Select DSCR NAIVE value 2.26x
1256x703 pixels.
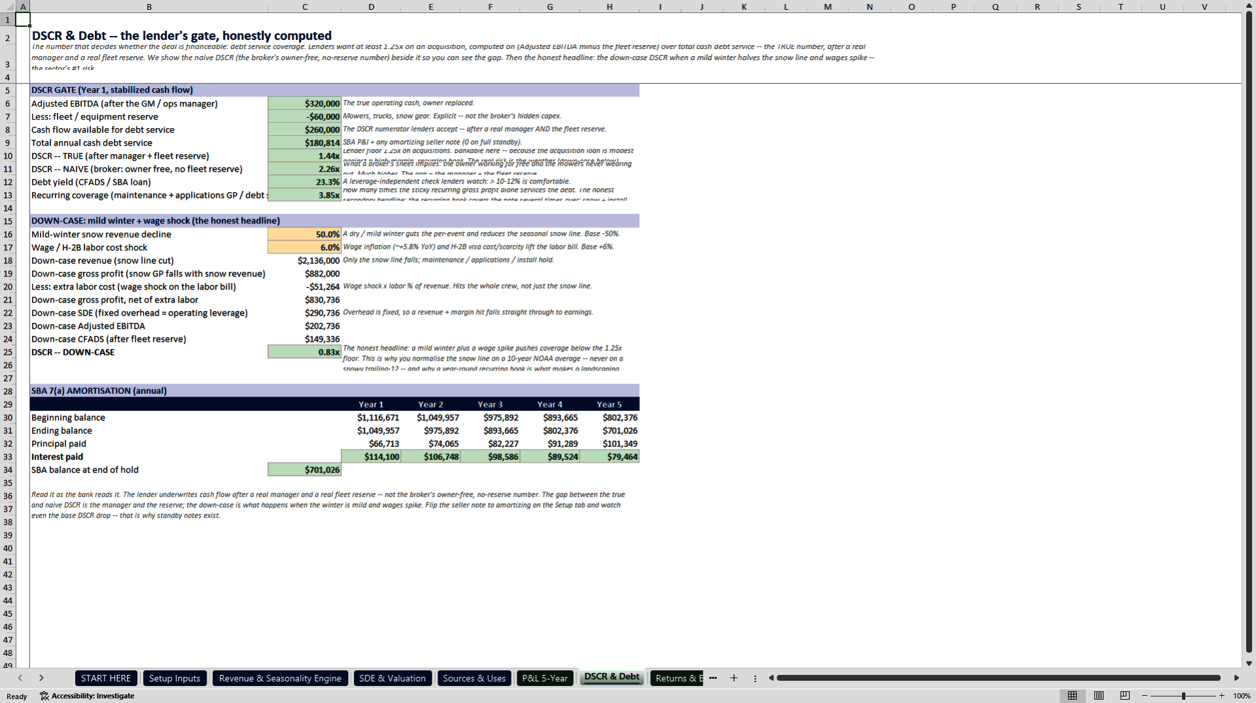click(304, 169)
